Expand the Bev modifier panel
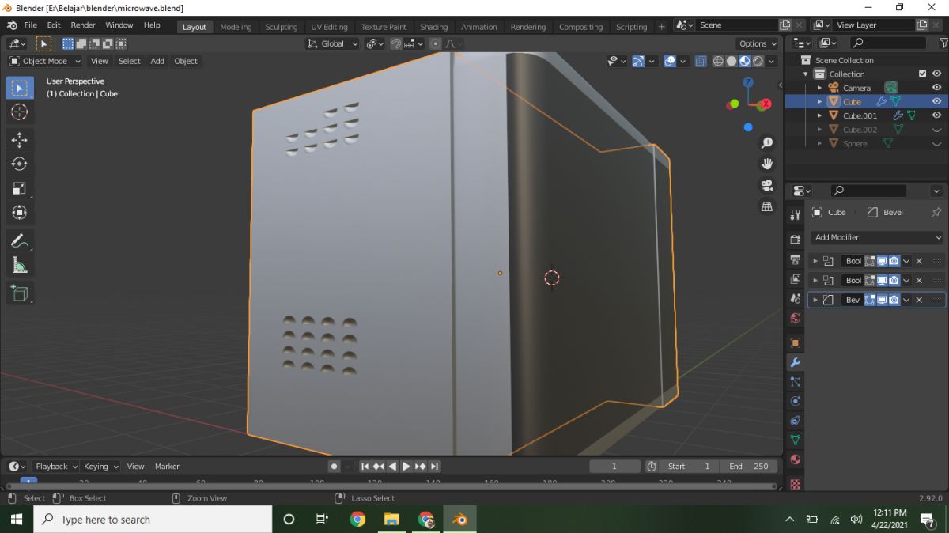Screen dimensions: 949x533 click(x=815, y=300)
